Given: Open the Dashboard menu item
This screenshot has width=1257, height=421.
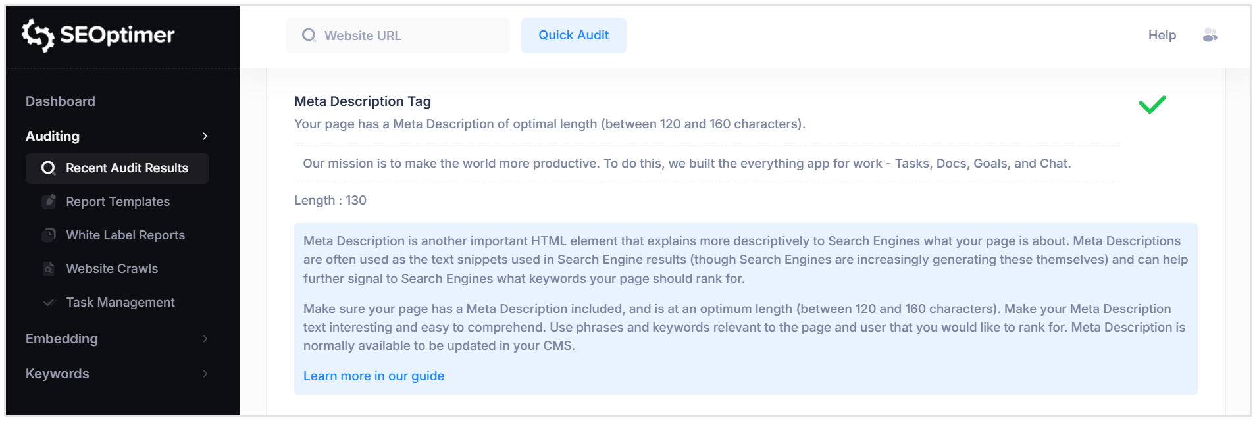Looking at the screenshot, I should [x=60, y=101].
